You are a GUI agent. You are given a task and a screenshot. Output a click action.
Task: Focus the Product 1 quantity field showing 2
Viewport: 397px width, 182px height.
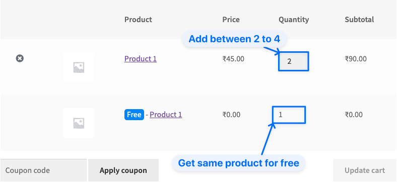[x=293, y=61]
